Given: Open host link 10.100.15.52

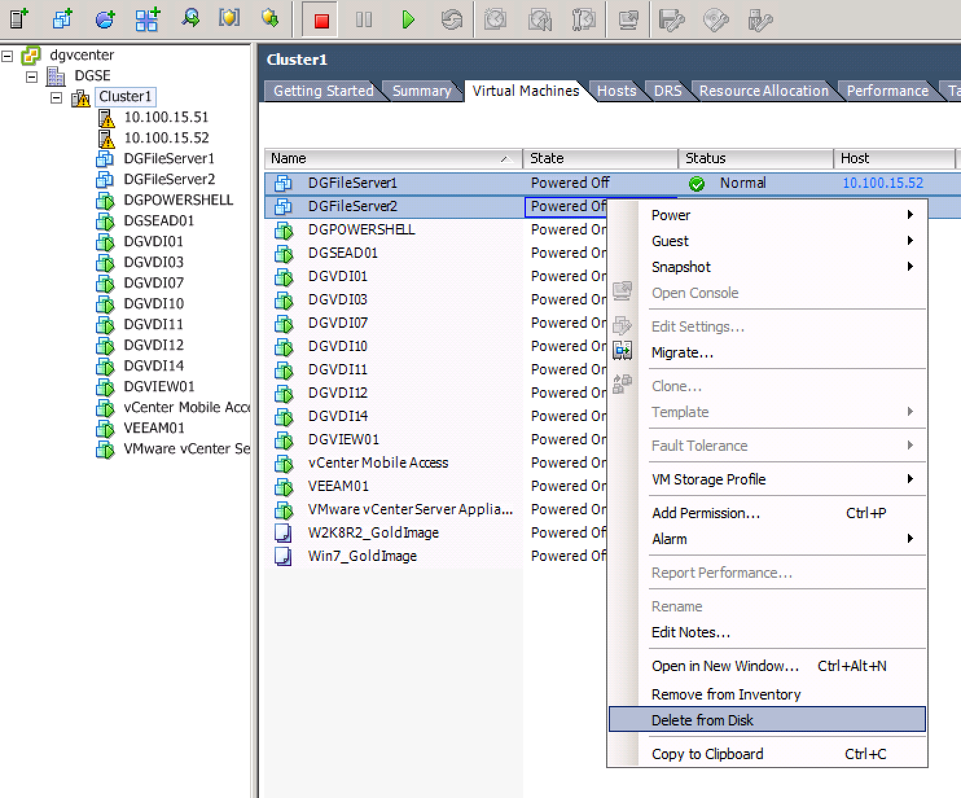Looking at the screenshot, I should point(883,183).
